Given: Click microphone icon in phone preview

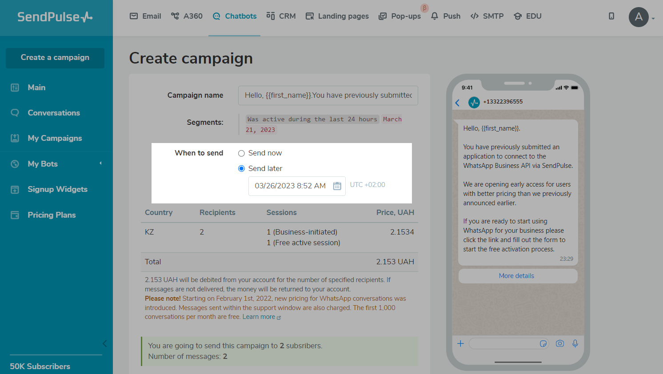Looking at the screenshot, I should [575, 343].
